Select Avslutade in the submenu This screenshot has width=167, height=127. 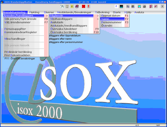pyautogui.click(x=74, y=22)
